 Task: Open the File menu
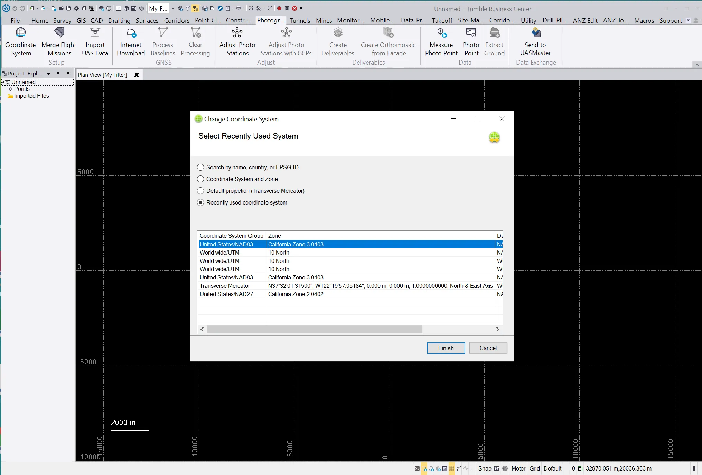point(15,20)
